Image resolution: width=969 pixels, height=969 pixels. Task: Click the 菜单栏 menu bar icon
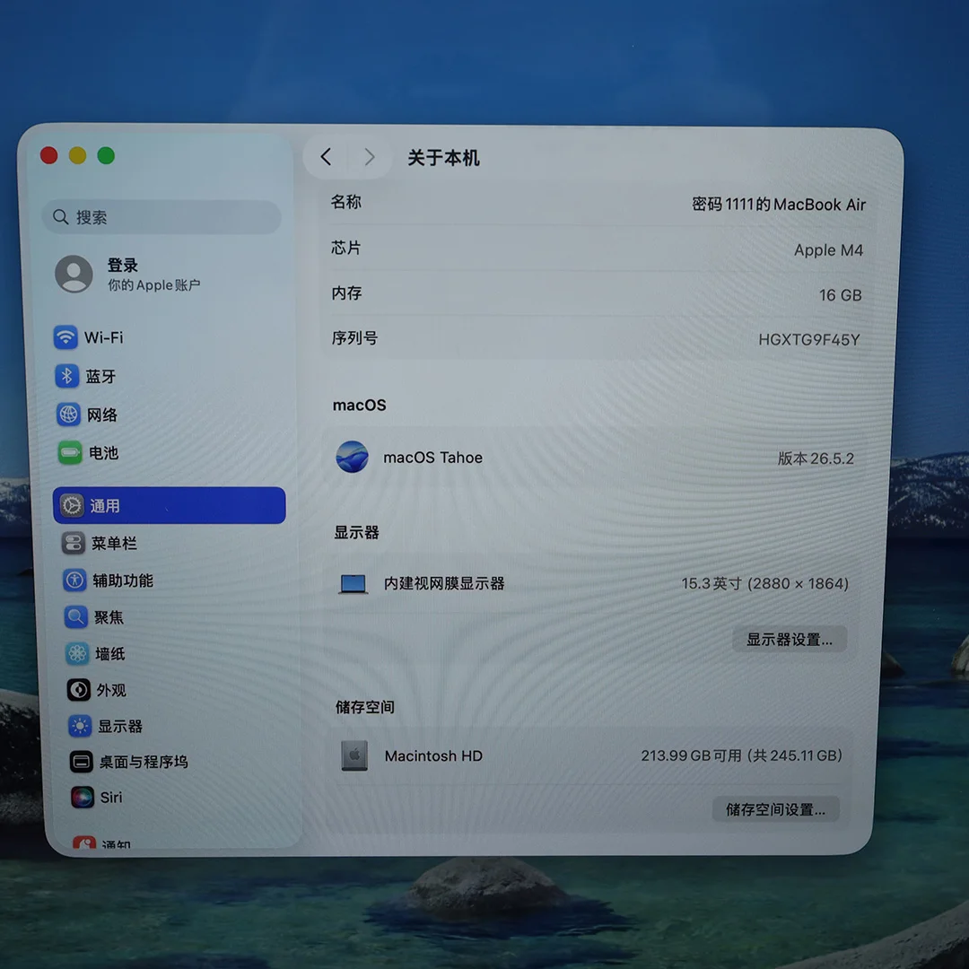pos(73,543)
